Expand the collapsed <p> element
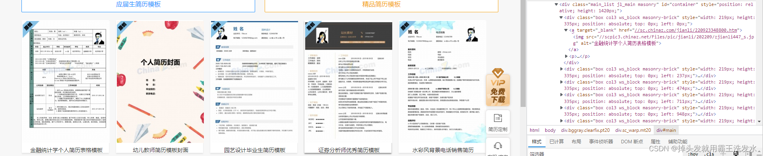Screen dimensions: 763x156 [566, 56]
